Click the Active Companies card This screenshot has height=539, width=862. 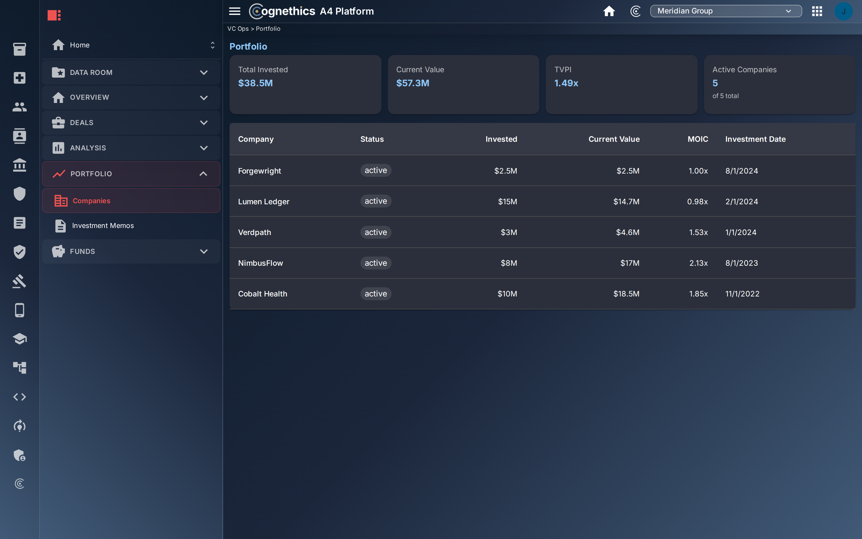(780, 84)
